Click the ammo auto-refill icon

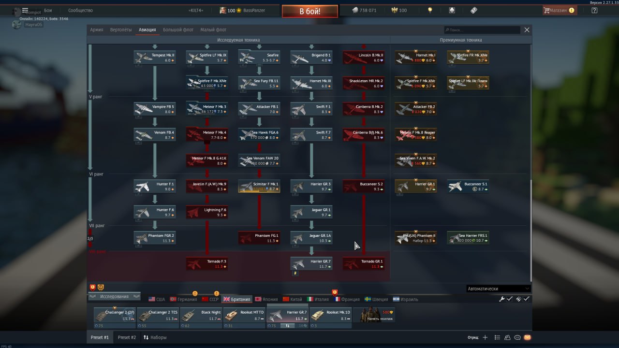[x=518, y=299]
